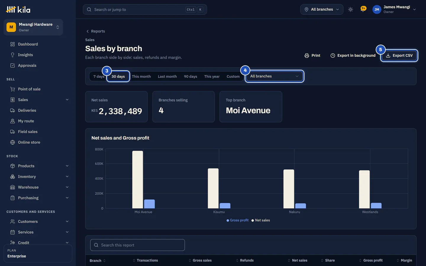Open Deliveries truck icon
The height and width of the screenshot is (266, 426).
[x=12, y=110]
